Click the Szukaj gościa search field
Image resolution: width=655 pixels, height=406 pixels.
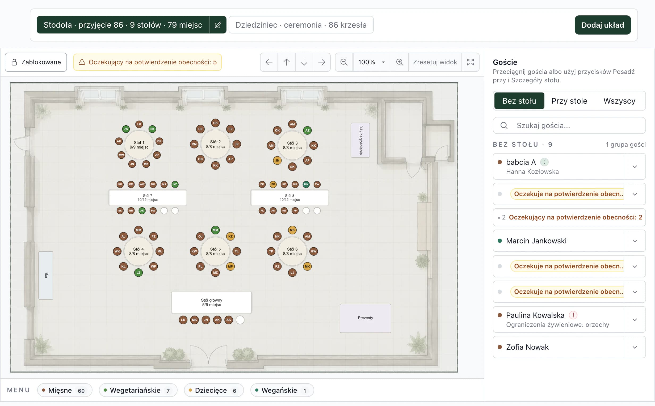tap(569, 125)
